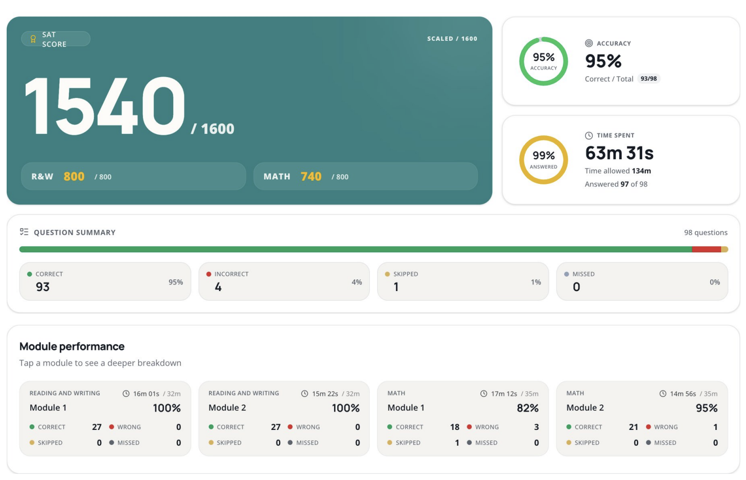Click 'Tap a module to see a deeper breakdown'
Screen dimensions: 746x480
tap(100, 363)
